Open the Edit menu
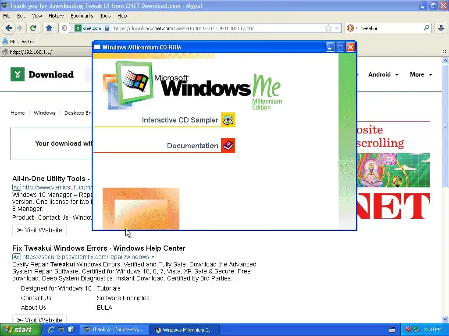 pyautogui.click(x=21, y=16)
